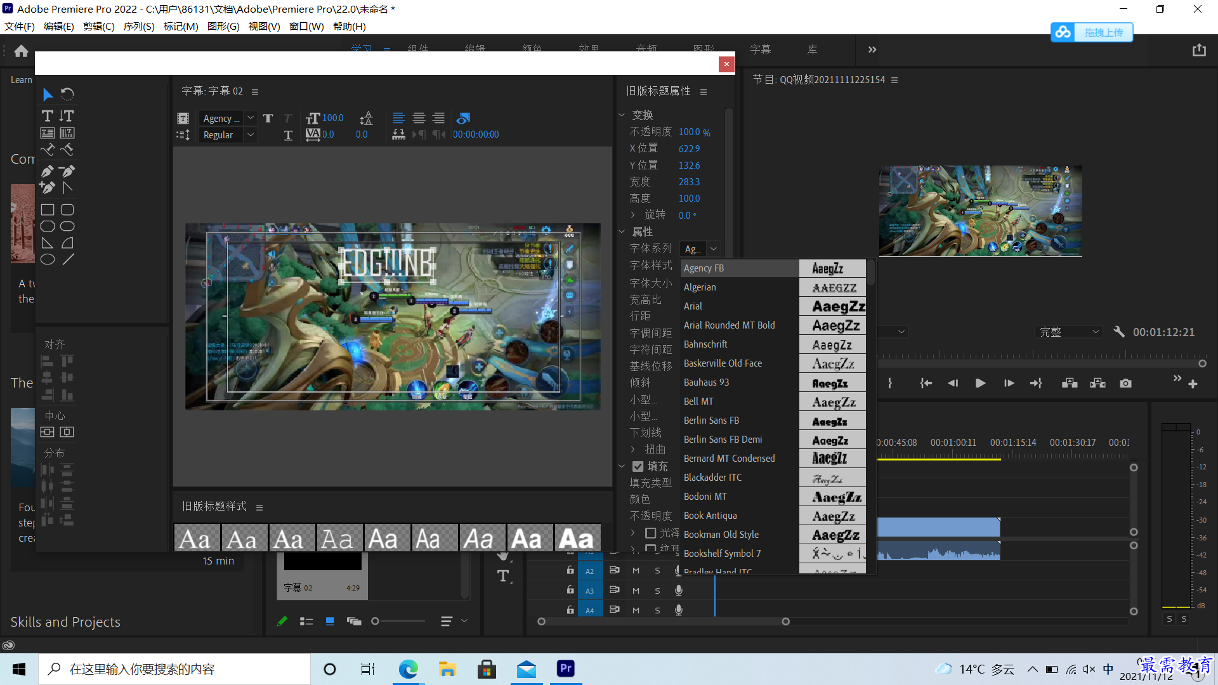Image resolution: width=1218 pixels, height=685 pixels.
Task: Toggle Underline text style
Action: (x=288, y=135)
